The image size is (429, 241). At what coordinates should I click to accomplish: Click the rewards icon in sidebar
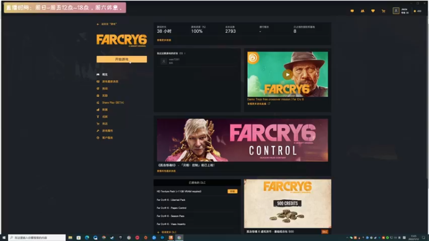[x=98, y=96]
